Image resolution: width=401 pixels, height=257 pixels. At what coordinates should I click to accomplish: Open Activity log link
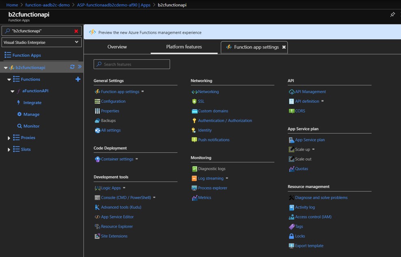305,207
